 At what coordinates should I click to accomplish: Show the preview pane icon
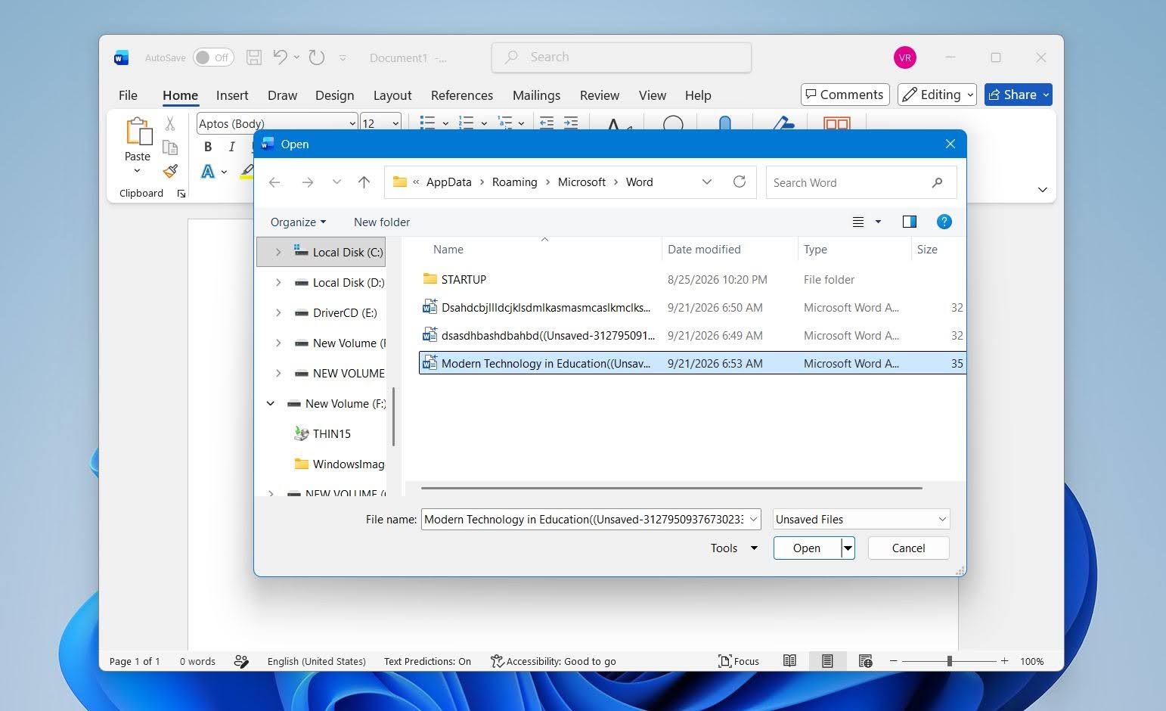pyautogui.click(x=910, y=222)
